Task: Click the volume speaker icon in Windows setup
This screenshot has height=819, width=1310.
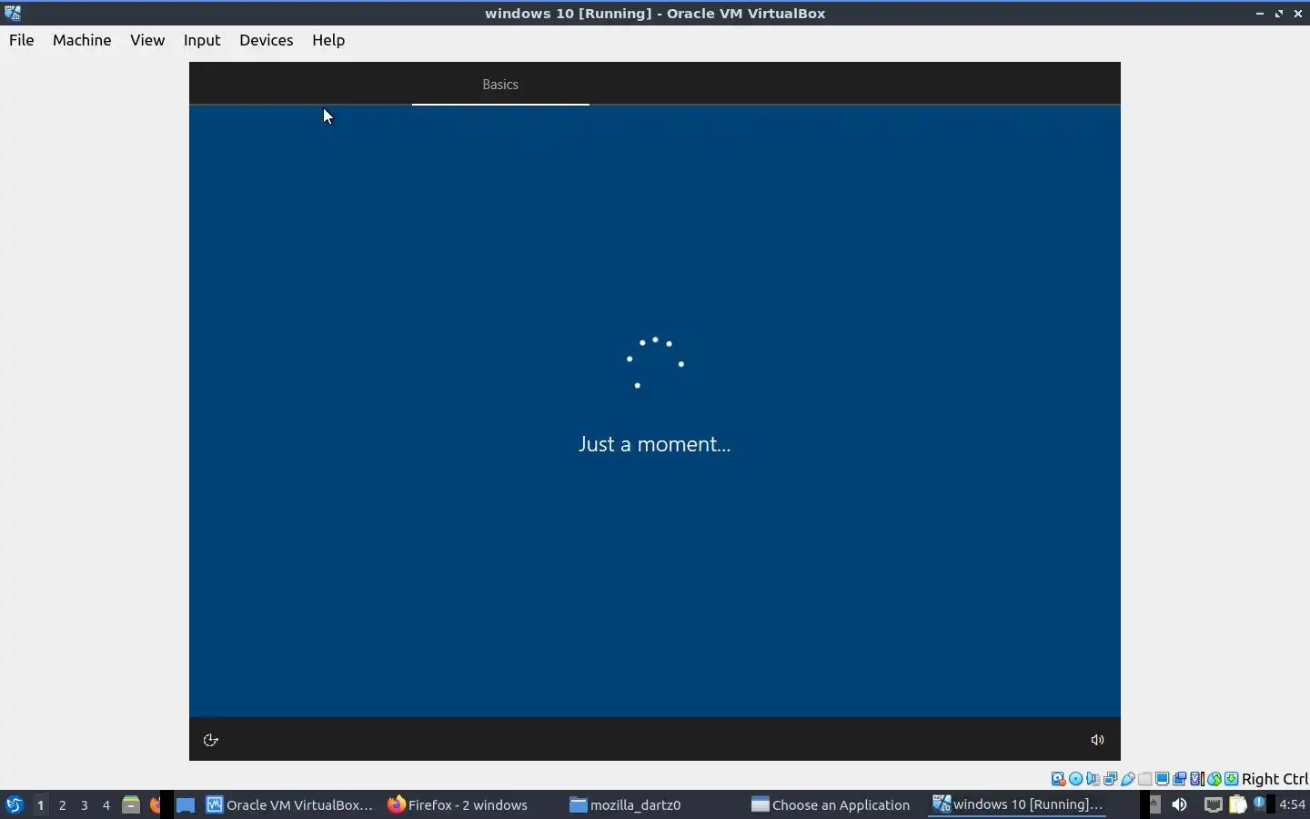Action: (1098, 740)
